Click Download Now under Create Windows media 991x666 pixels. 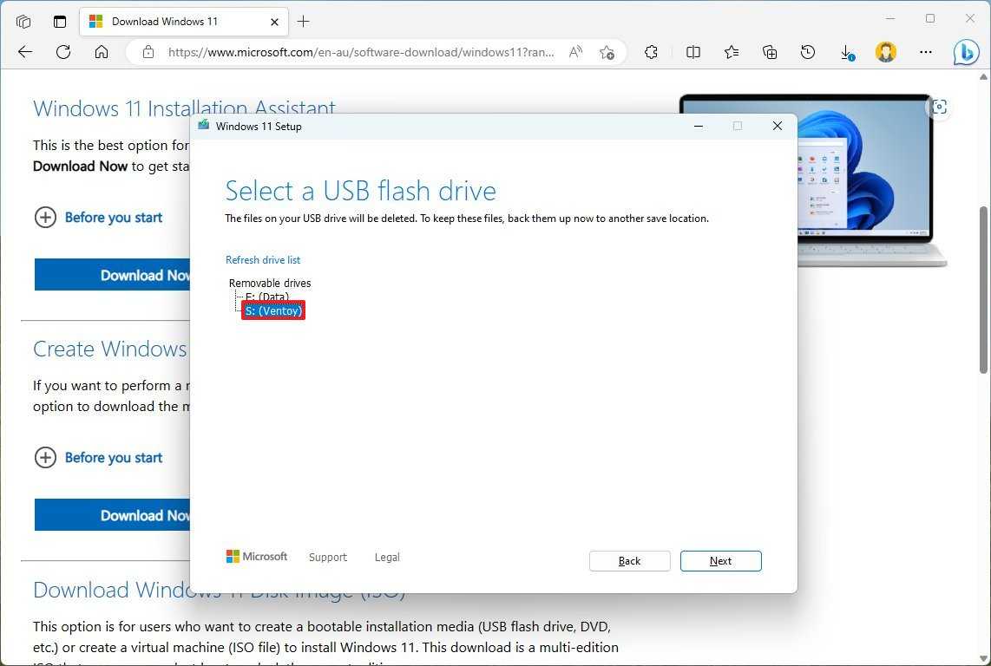point(112,515)
